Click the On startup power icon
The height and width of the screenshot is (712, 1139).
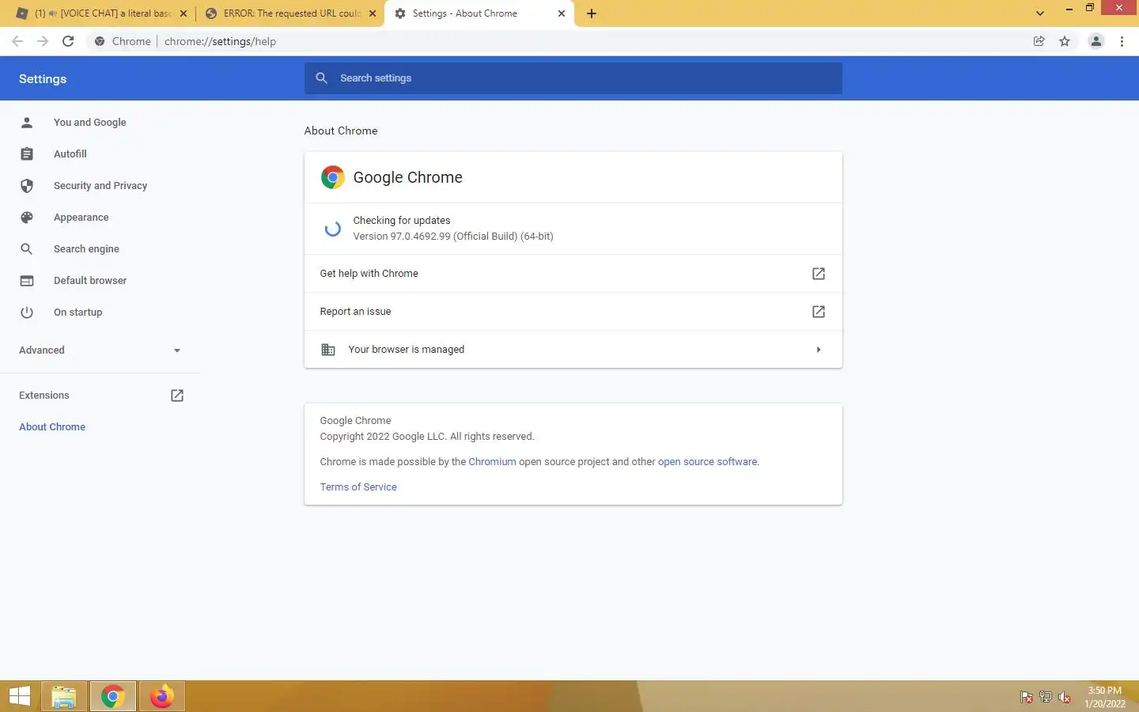27,312
